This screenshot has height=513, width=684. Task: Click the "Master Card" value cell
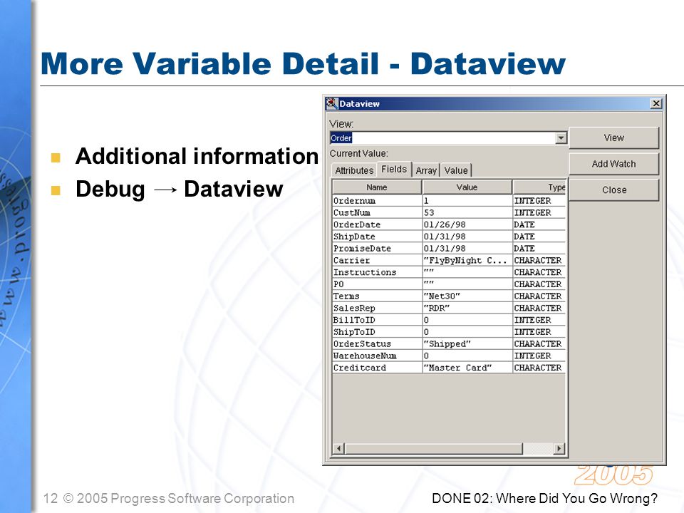click(467, 368)
